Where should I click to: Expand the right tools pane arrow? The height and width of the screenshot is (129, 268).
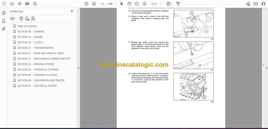pyautogui.click(x=267, y=68)
